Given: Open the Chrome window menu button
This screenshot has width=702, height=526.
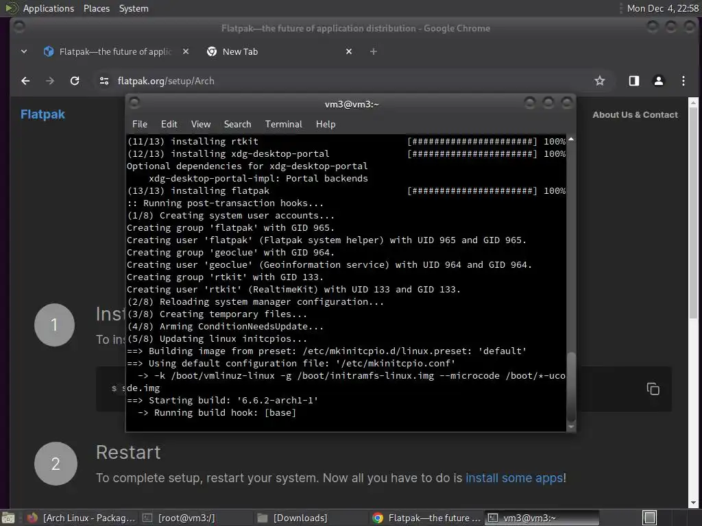Looking at the screenshot, I should [x=19, y=27].
